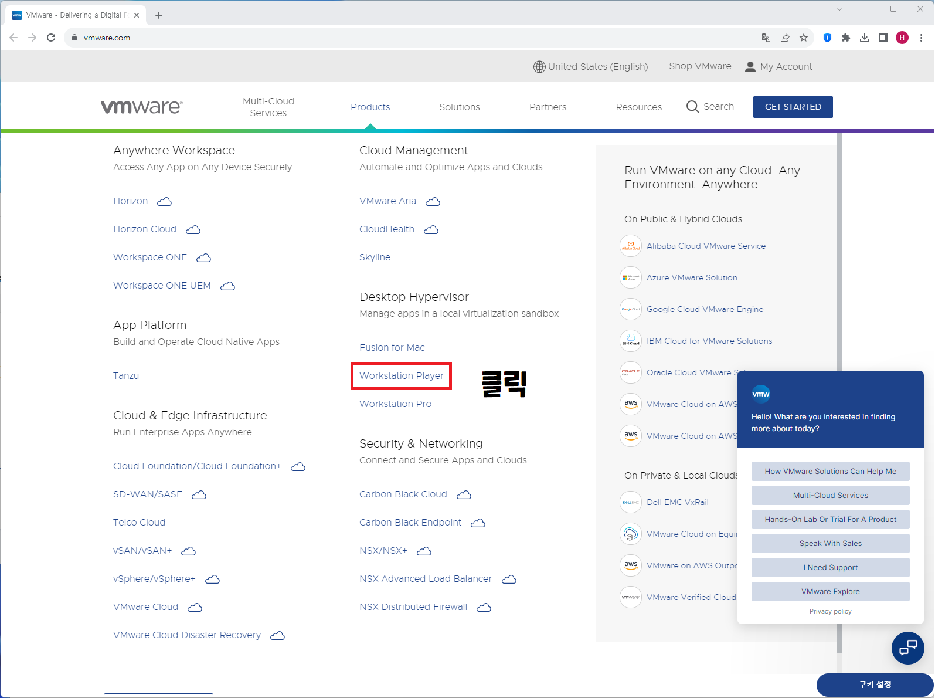Reload the page
The width and height of the screenshot is (935, 698).
click(51, 38)
